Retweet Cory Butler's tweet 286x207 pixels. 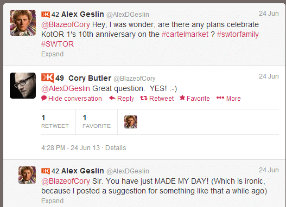coord(157,98)
